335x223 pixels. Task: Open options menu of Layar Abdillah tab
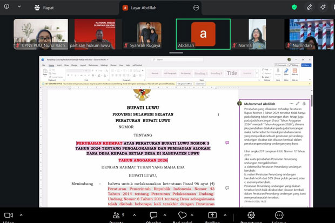click(196, 8)
